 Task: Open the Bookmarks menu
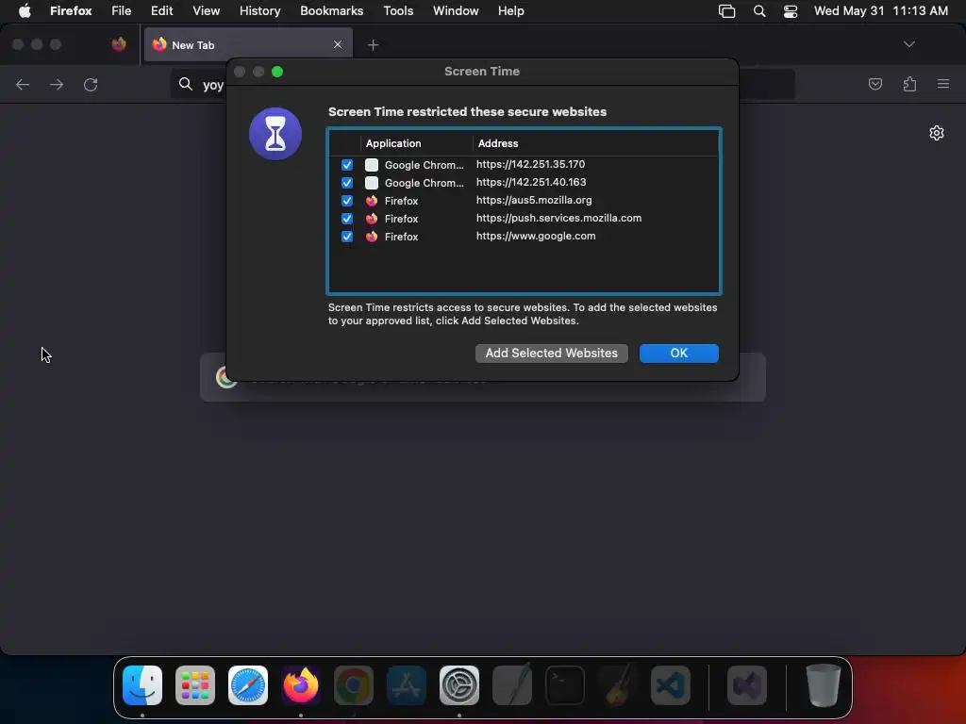click(331, 11)
